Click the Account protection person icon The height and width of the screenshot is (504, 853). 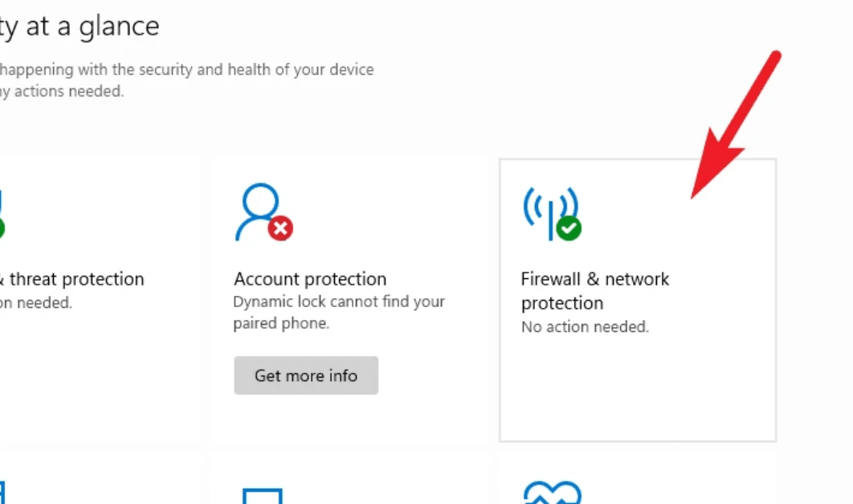[x=256, y=211]
